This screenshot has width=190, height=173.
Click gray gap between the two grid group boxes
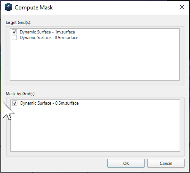[95, 88]
